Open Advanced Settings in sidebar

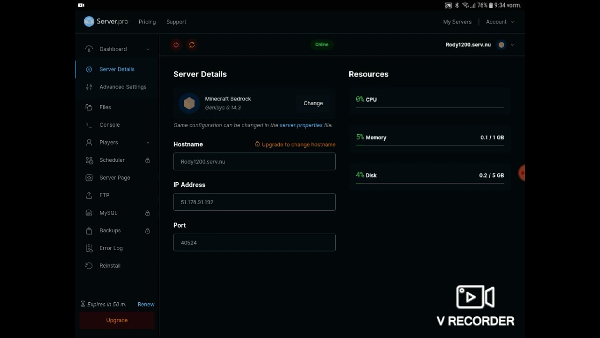(x=117, y=87)
